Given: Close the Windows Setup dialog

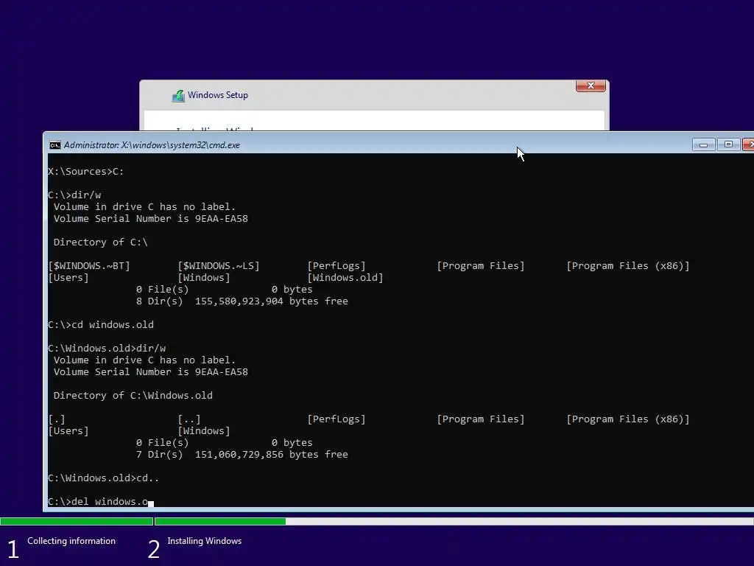Looking at the screenshot, I should tap(591, 85).
